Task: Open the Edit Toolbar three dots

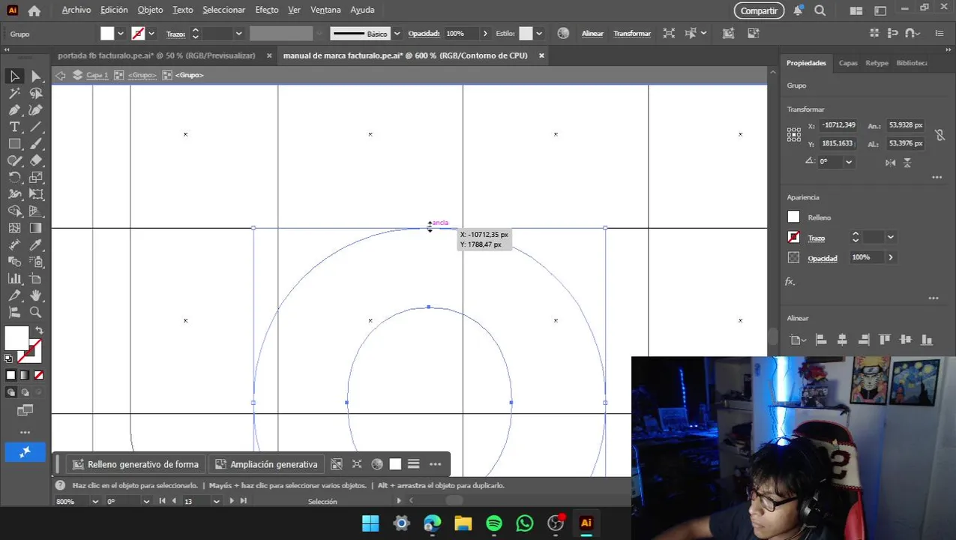Action: click(25, 433)
